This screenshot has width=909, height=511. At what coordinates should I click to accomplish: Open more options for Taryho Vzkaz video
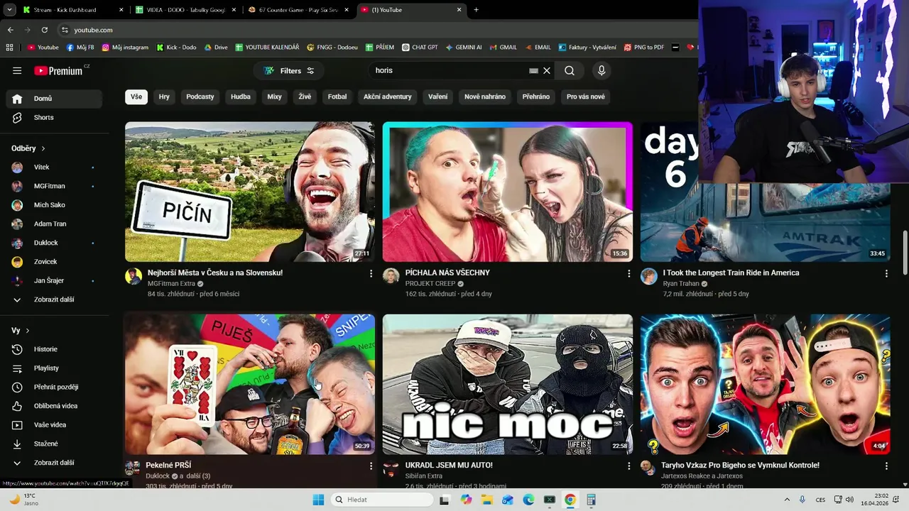point(886,466)
